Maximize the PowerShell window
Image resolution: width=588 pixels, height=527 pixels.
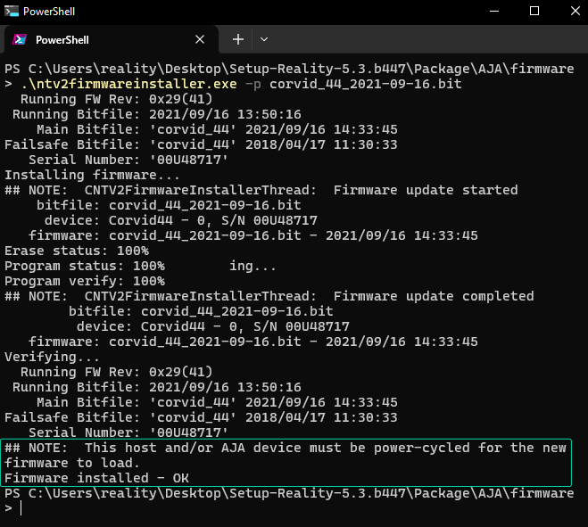(534, 12)
